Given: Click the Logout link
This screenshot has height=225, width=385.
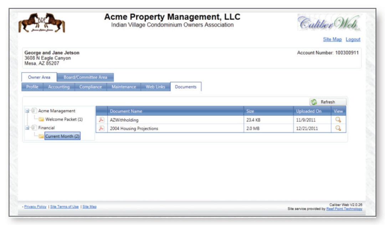Looking at the screenshot, I should coord(353,39).
